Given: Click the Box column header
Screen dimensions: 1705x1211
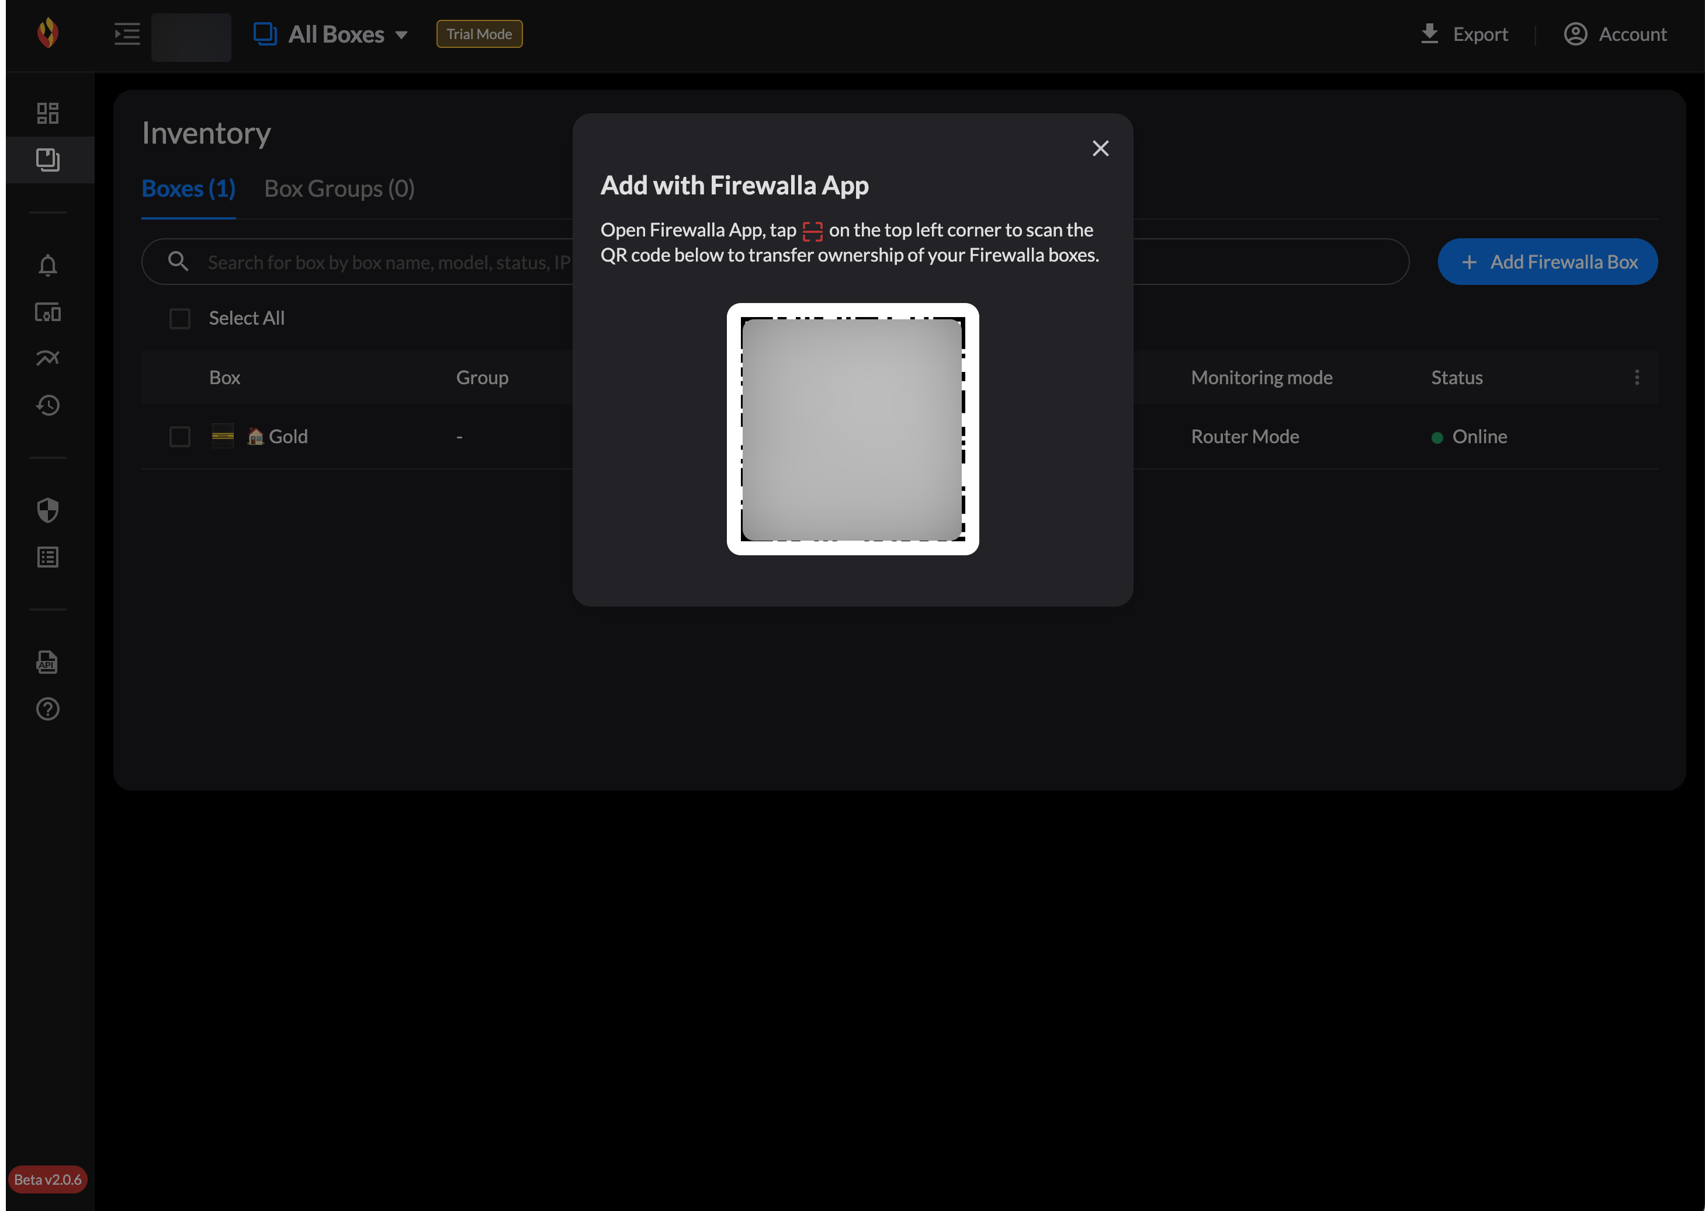Looking at the screenshot, I should (224, 377).
